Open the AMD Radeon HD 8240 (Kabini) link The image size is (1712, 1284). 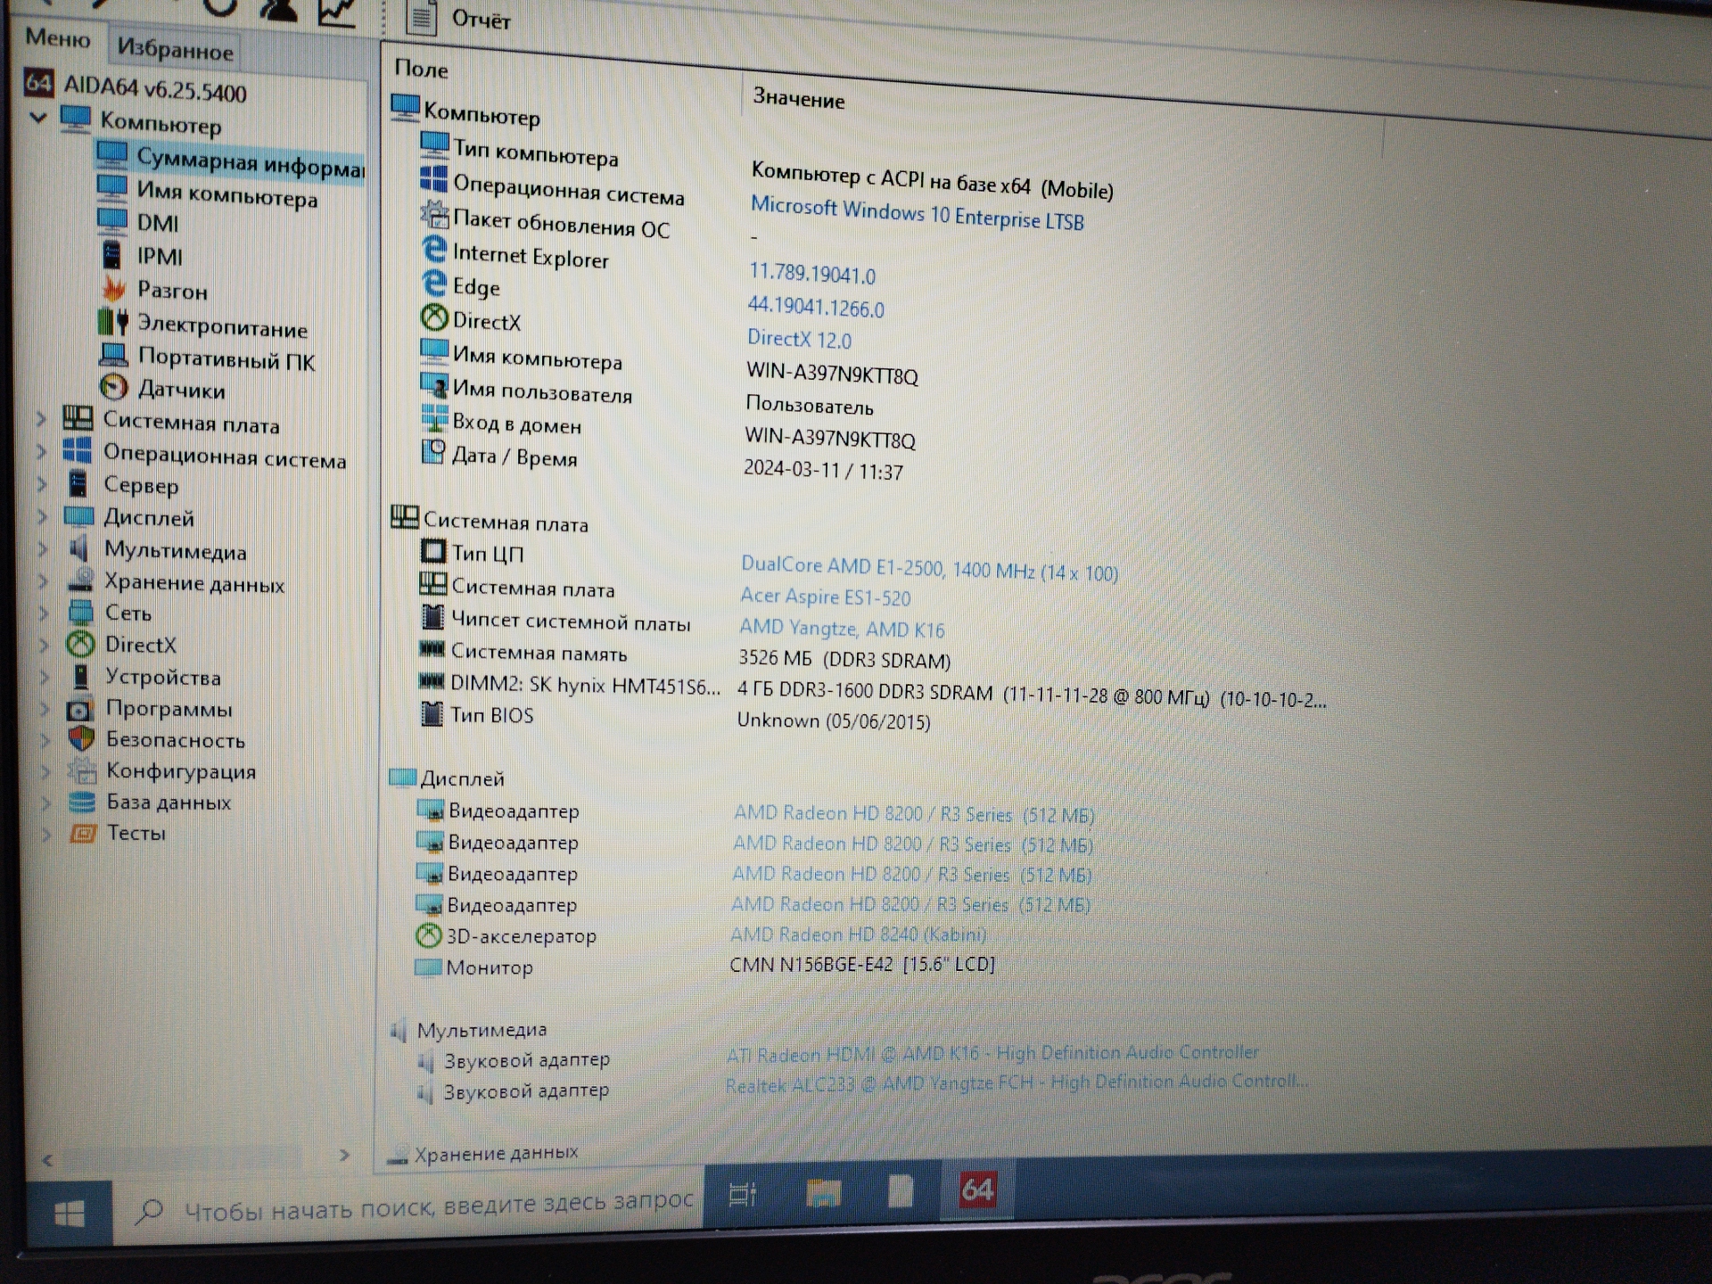[x=858, y=934]
